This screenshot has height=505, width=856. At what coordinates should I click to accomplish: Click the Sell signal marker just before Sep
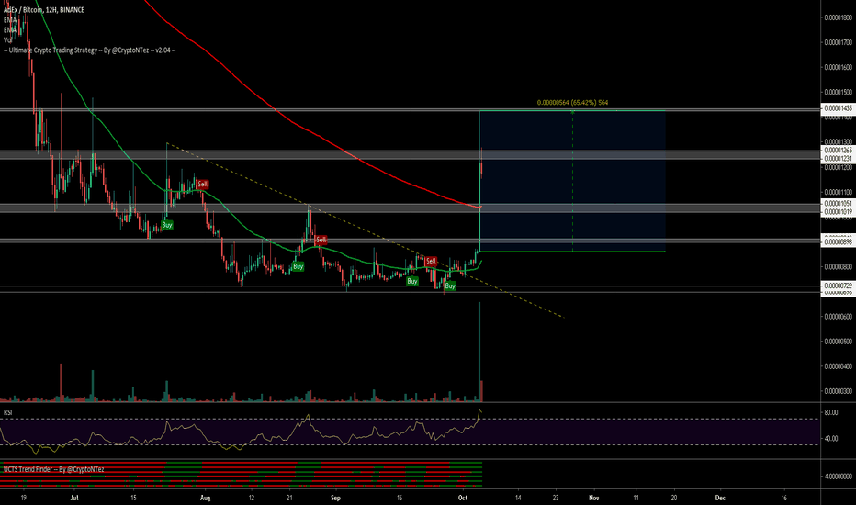click(x=321, y=239)
